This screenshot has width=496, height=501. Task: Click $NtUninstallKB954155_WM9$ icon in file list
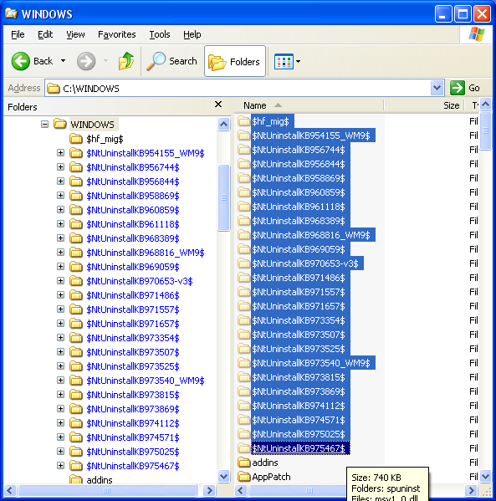244,135
